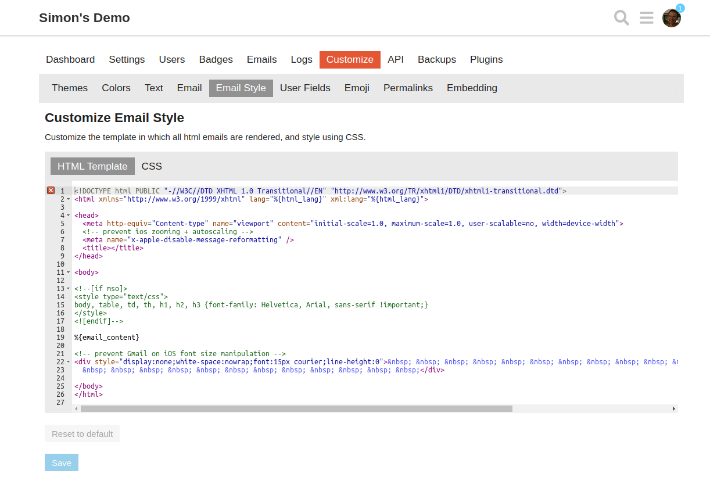Screen dimensions: 710x495
Task: Click the Save button
Action: click(62, 462)
